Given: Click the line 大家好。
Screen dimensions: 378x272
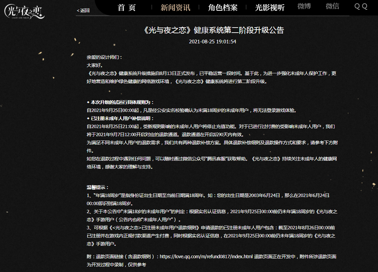Looking at the screenshot, I should click(x=95, y=65).
